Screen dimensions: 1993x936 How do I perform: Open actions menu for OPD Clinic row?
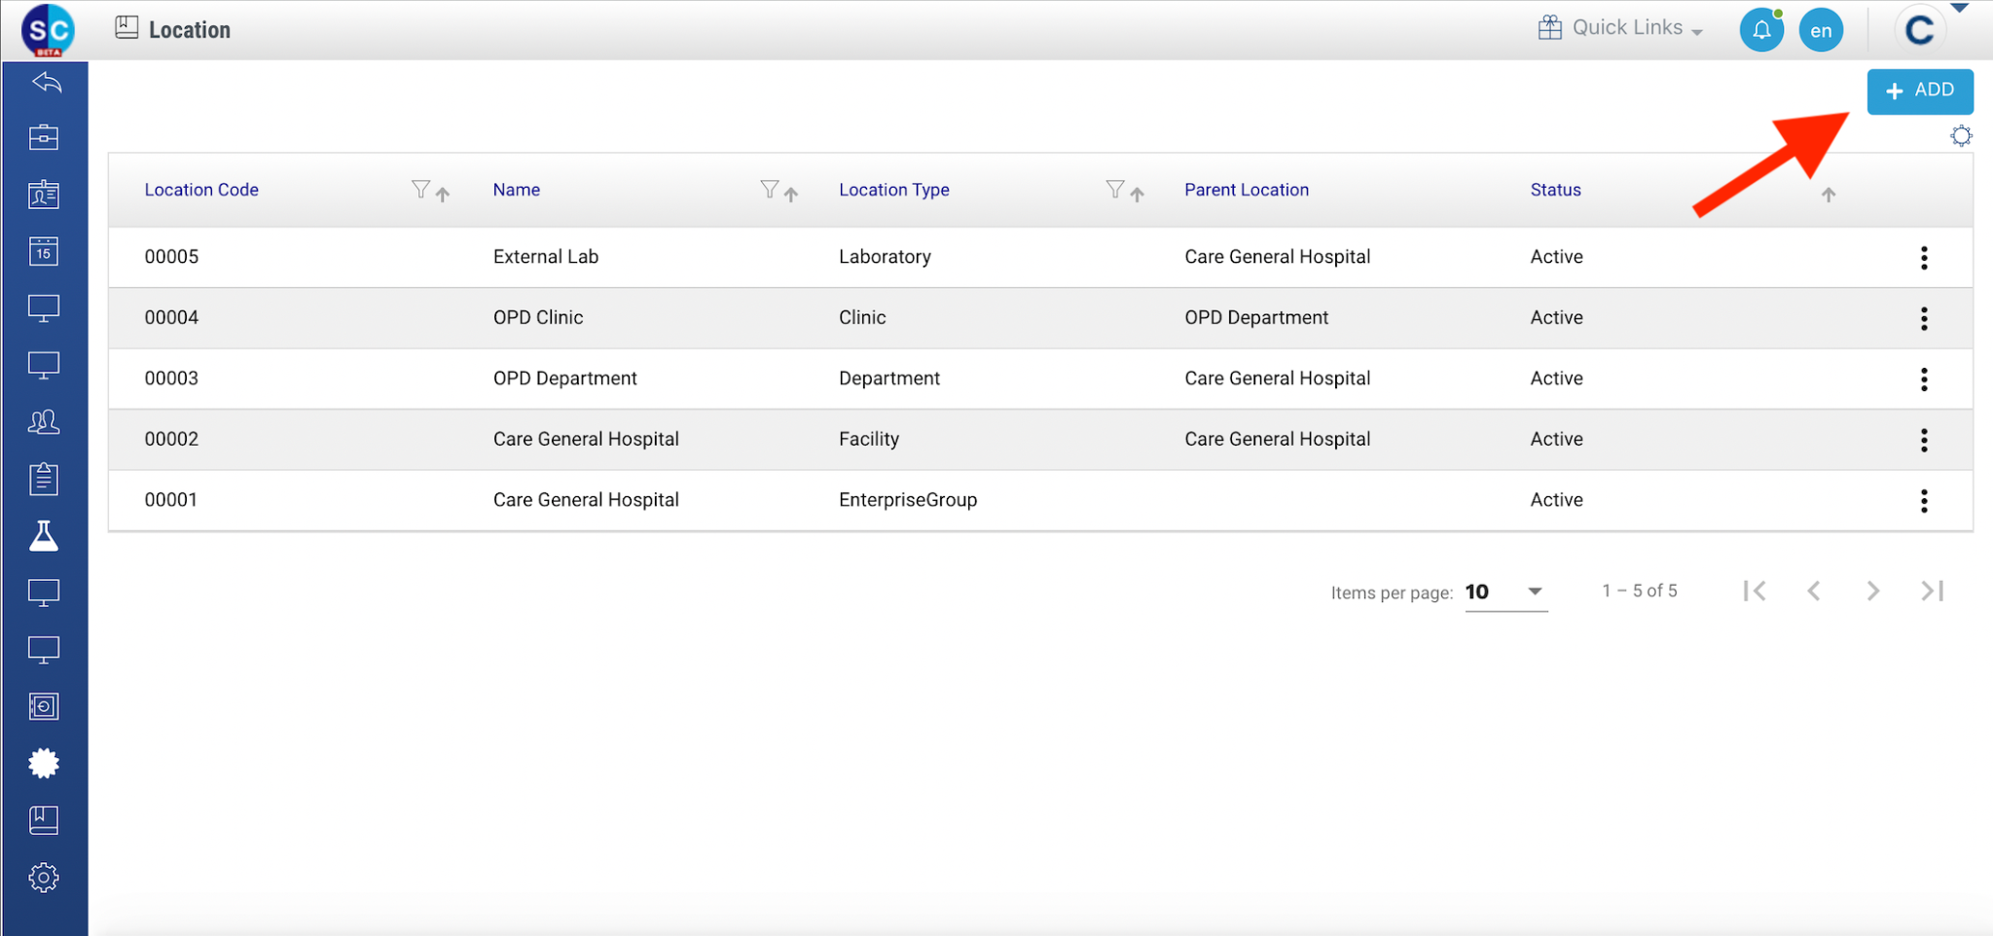pos(1924,318)
